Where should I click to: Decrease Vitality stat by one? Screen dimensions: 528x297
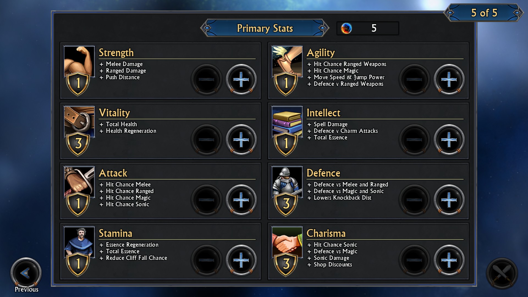tap(207, 140)
